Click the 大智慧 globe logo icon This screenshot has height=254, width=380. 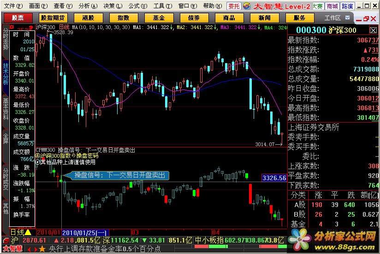point(247,6)
